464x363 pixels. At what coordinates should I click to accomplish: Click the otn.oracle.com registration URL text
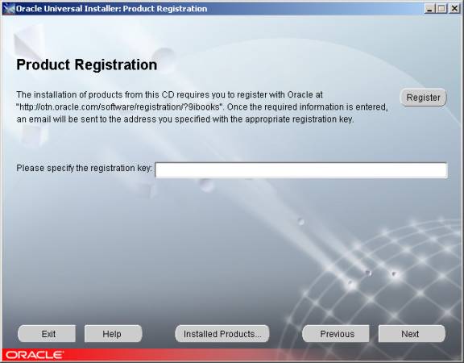[x=119, y=106]
